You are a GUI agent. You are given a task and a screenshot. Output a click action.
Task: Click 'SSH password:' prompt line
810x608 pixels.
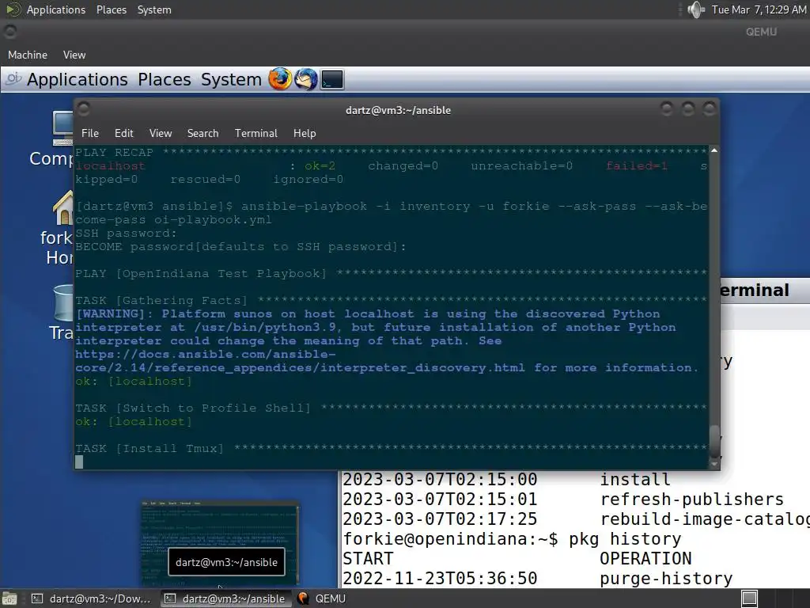click(126, 234)
